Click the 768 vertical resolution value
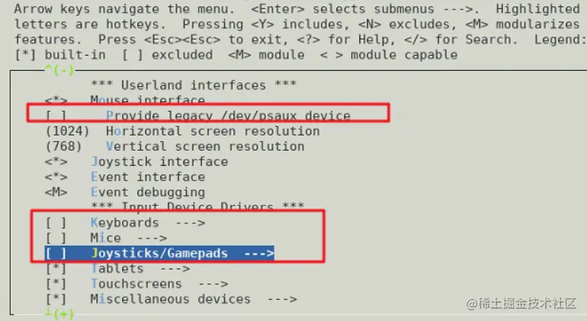Viewport: 587px width, 321px height. (x=63, y=147)
